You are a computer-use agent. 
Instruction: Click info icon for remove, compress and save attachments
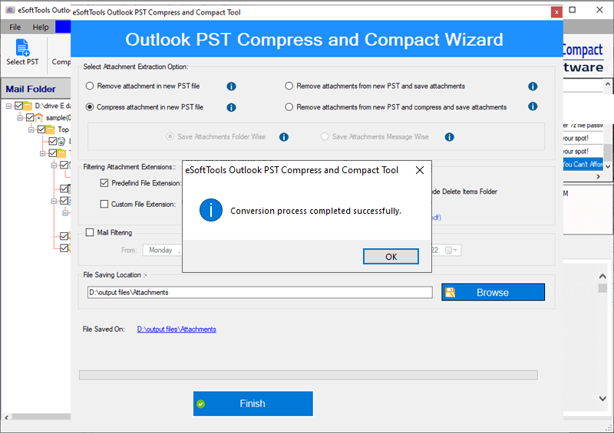click(x=533, y=107)
